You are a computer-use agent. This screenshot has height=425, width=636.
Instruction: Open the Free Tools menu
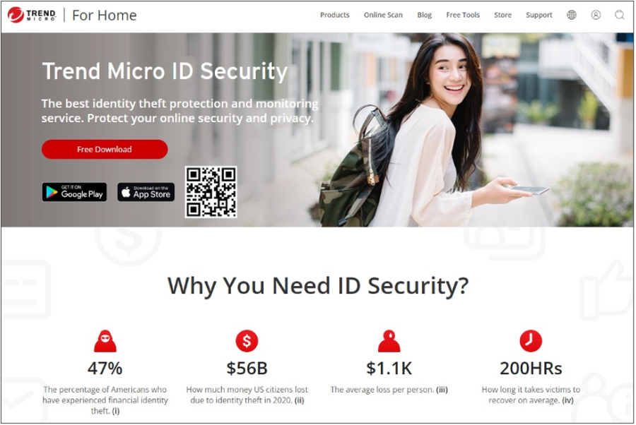pos(463,15)
